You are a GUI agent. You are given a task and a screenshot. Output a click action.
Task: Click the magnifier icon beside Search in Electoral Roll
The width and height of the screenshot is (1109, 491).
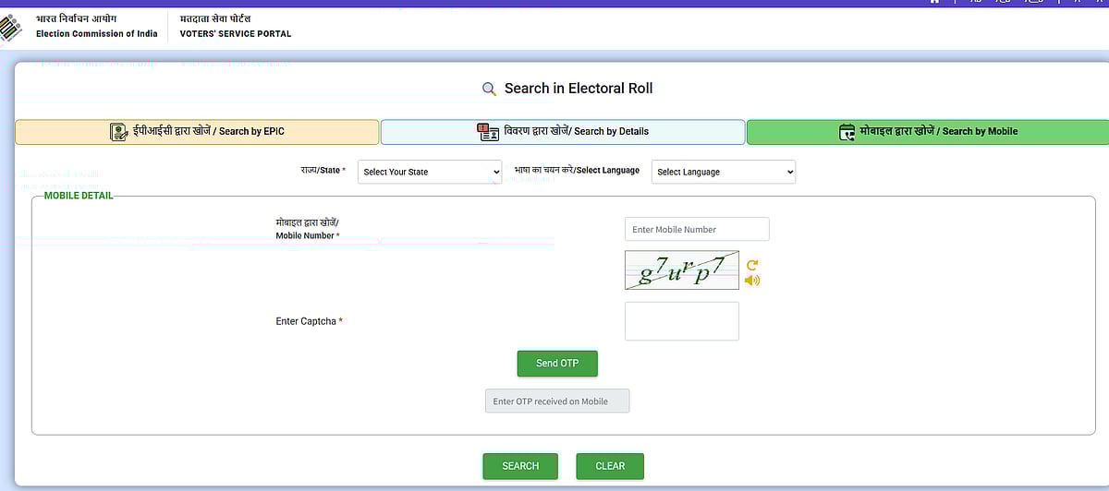(x=490, y=89)
